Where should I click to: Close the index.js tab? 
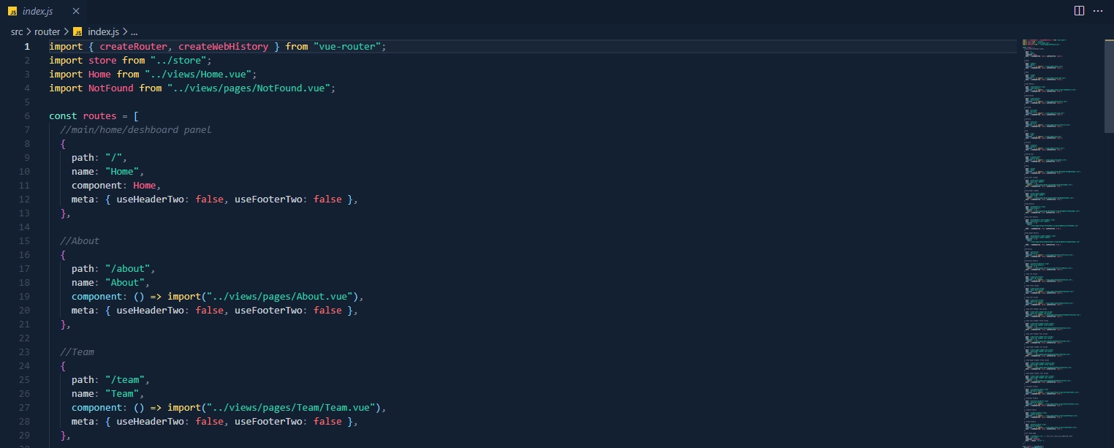(x=75, y=11)
